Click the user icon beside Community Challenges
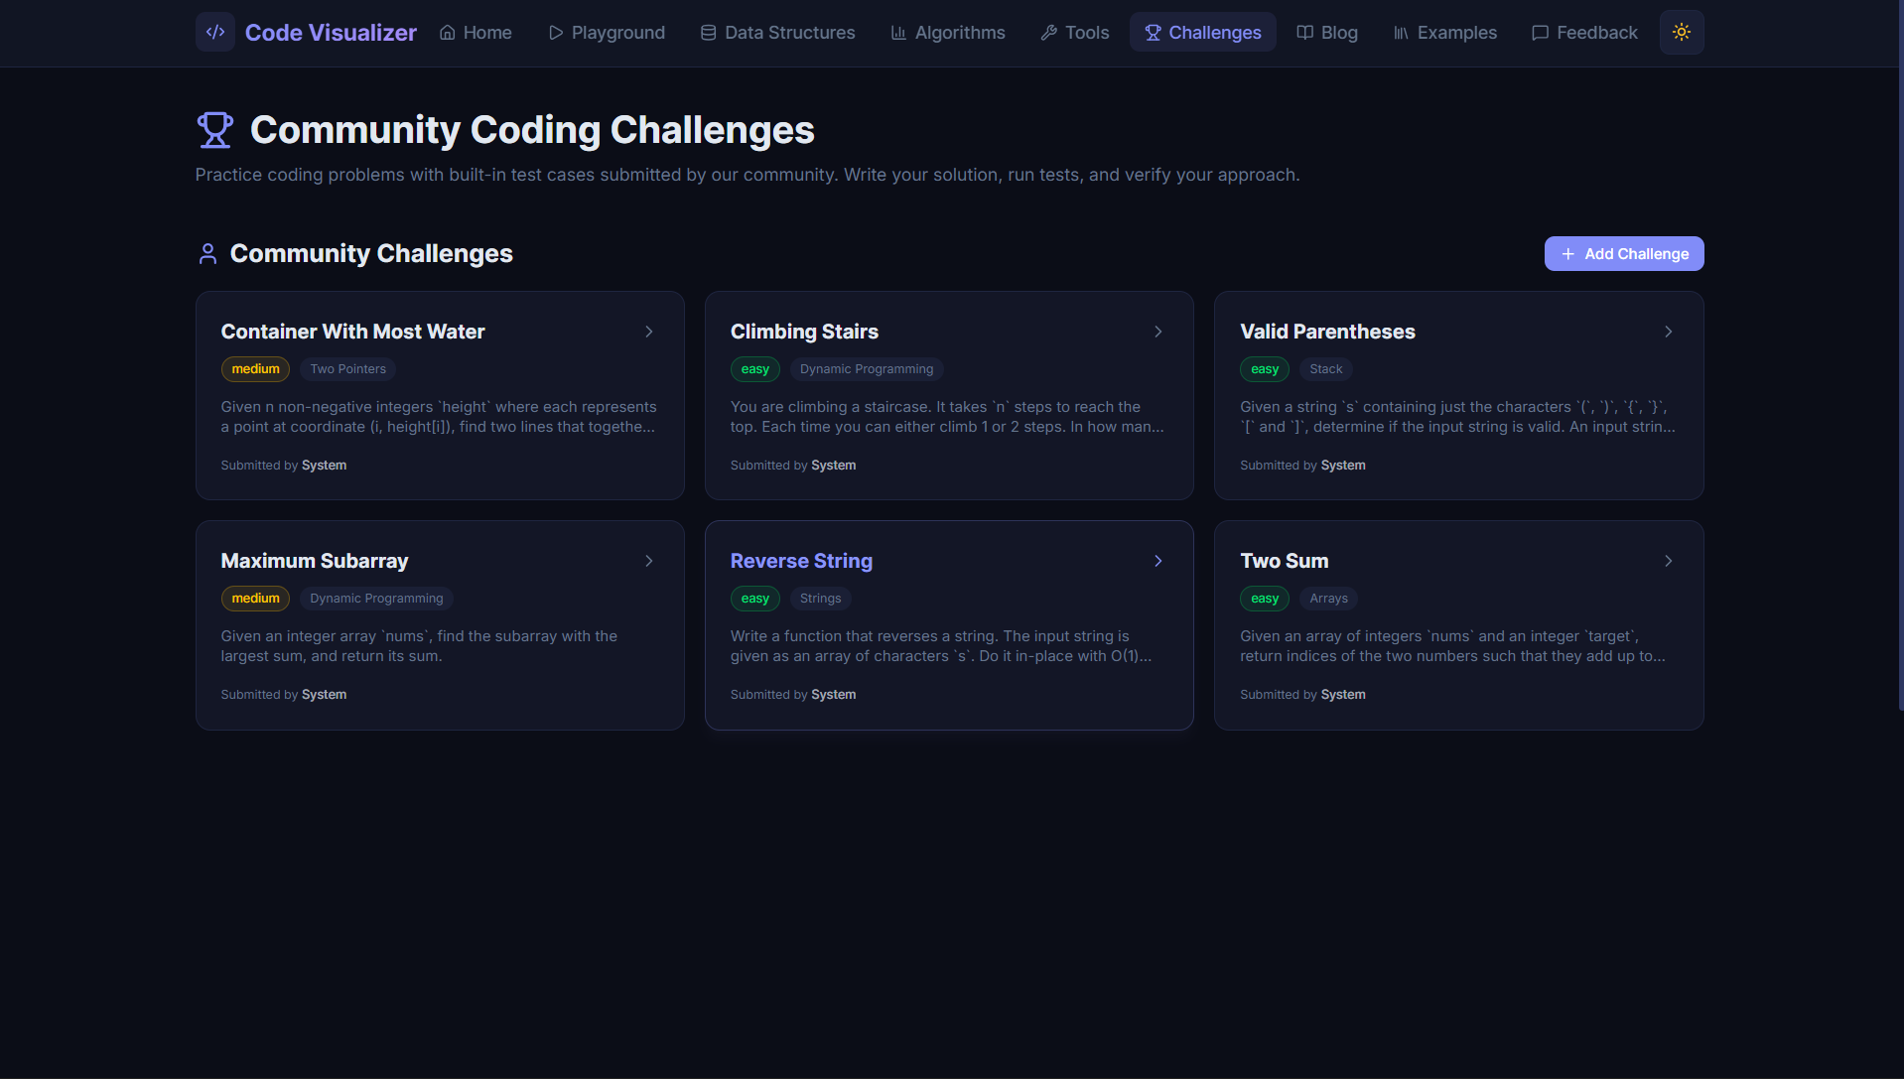The height and width of the screenshot is (1079, 1904). point(207,254)
